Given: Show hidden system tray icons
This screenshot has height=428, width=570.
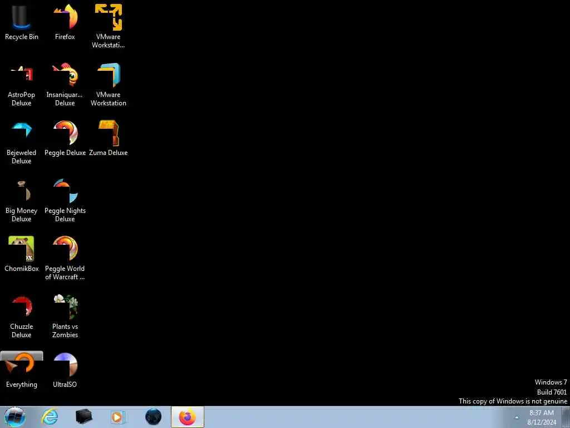Looking at the screenshot, I should (517, 417).
